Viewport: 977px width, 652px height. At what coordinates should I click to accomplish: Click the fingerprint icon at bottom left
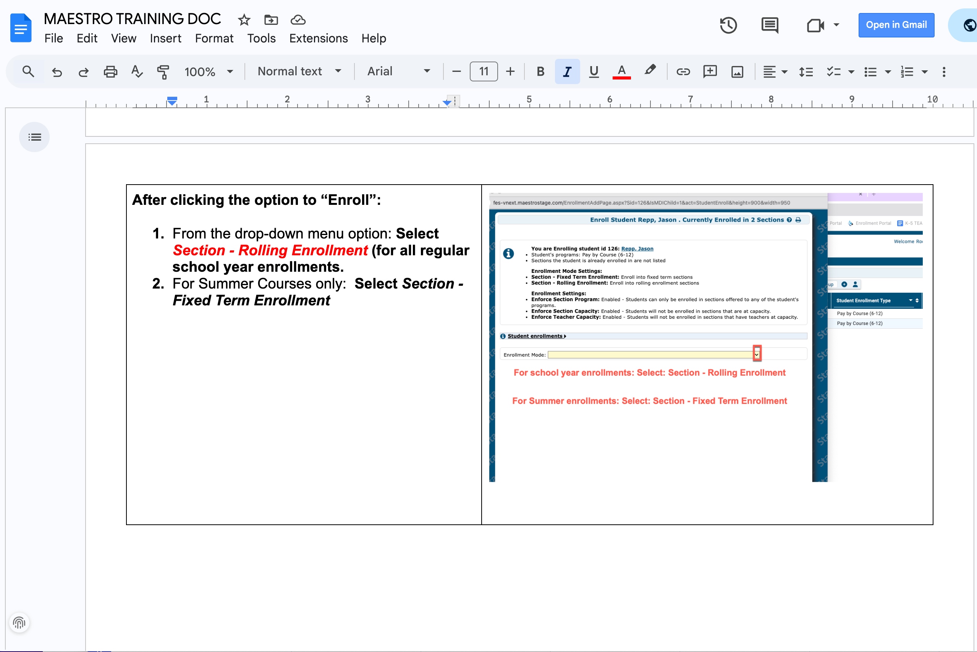click(x=19, y=623)
